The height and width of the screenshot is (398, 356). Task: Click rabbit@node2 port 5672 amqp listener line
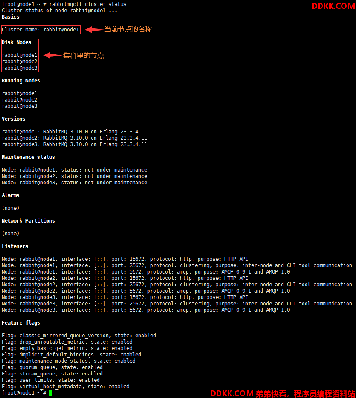[x=146, y=291]
